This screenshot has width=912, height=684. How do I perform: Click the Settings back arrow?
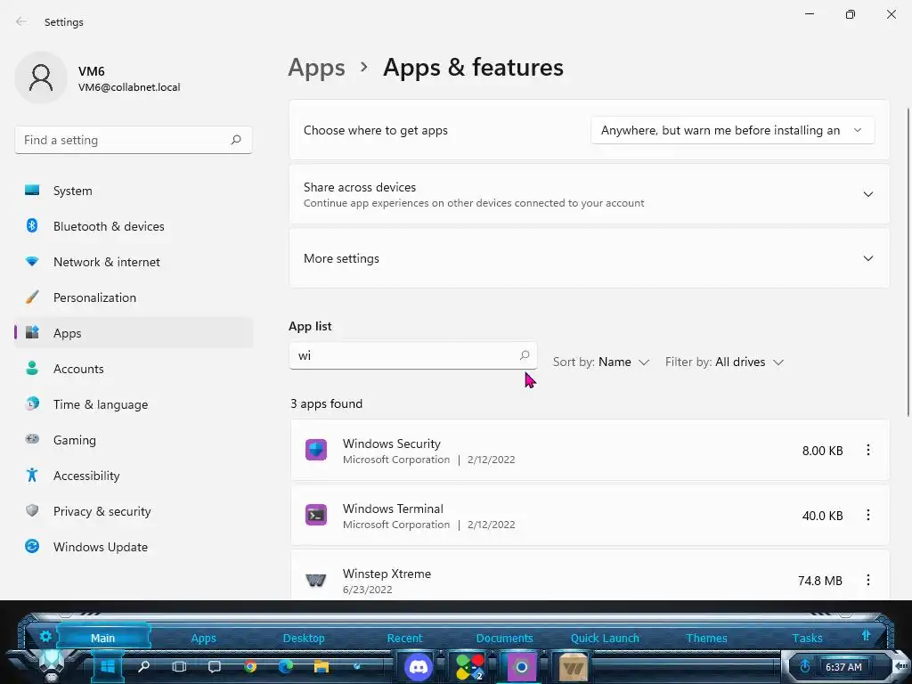[x=21, y=21]
